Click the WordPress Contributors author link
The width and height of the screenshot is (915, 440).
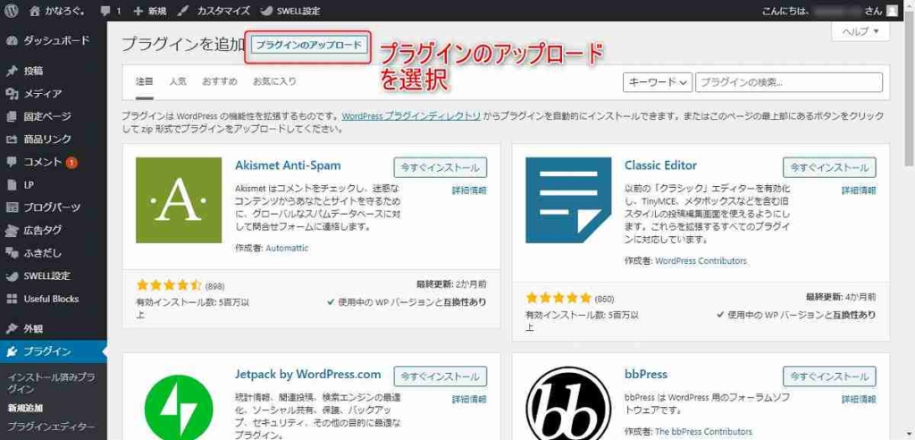click(701, 261)
